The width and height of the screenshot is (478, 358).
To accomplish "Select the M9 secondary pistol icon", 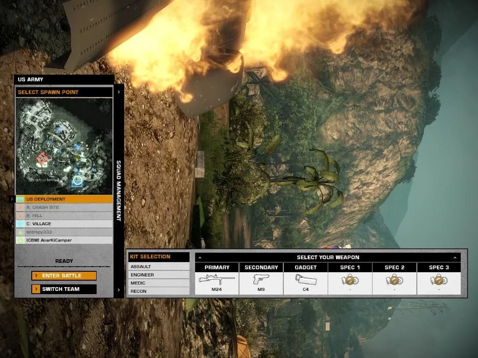I will tap(261, 279).
